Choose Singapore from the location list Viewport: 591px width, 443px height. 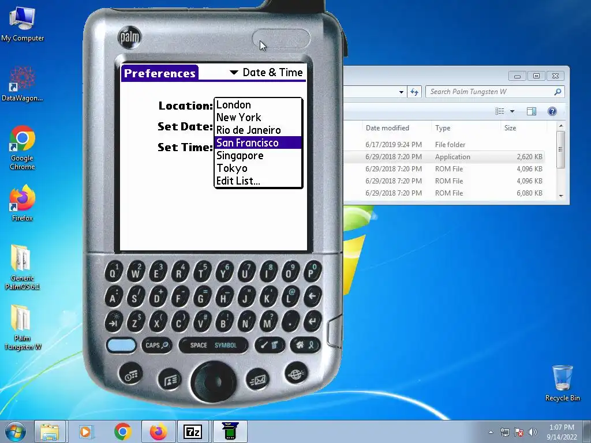(x=258, y=156)
